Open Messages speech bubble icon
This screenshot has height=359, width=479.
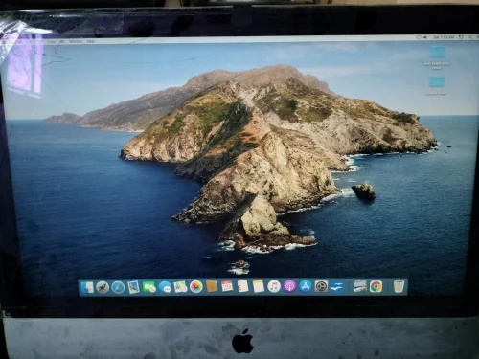165,287
